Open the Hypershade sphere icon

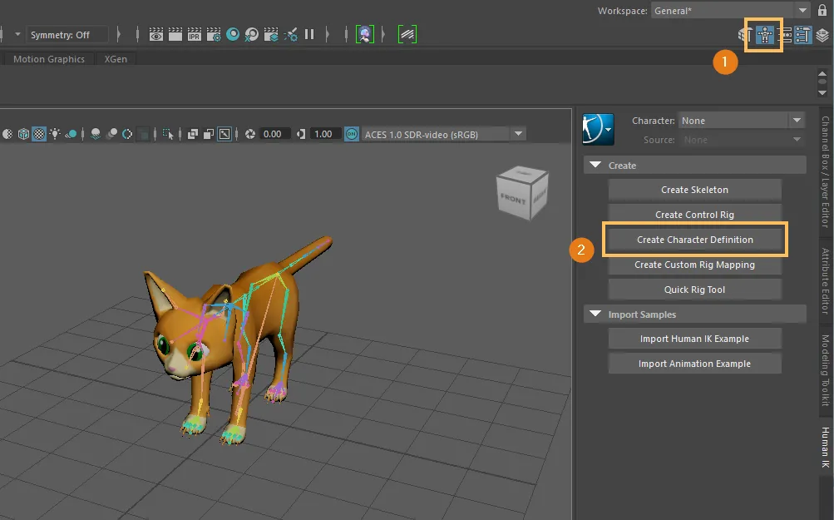(x=233, y=35)
